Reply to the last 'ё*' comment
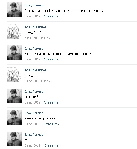The height and width of the screenshot is (149, 137). pos(51,145)
